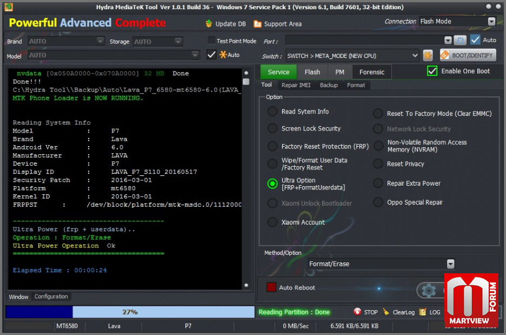Toggle Test Point Mode checkbox

pyautogui.click(x=211, y=41)
